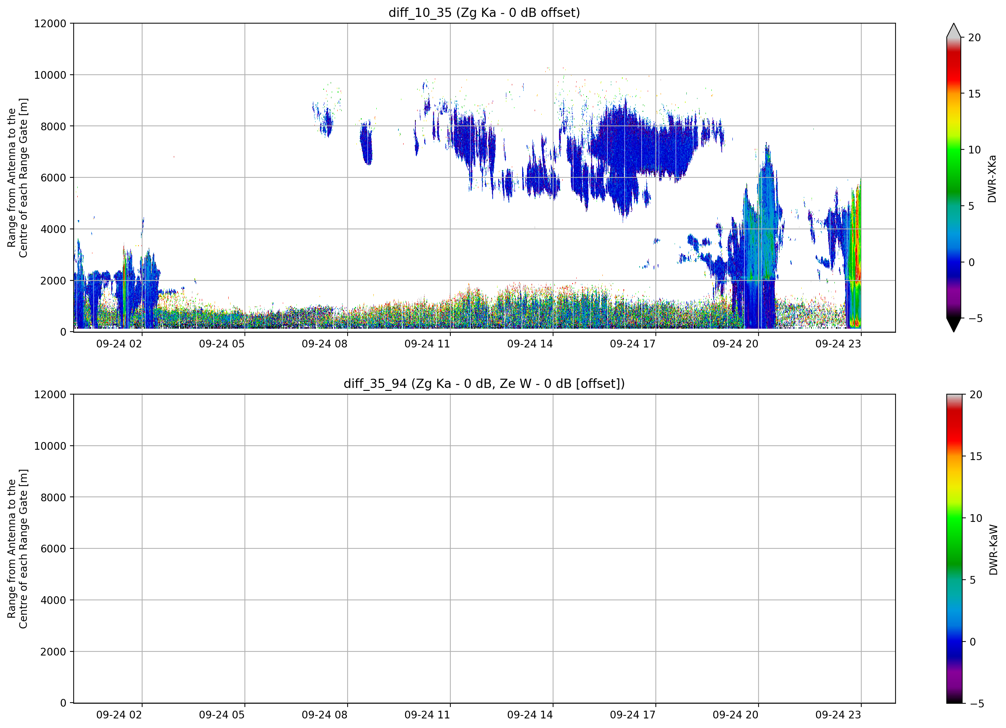Click the '09-24 14' tick label in the top plot
Image resolution: width=1006 pixels, height=728 pixels.
530,344
